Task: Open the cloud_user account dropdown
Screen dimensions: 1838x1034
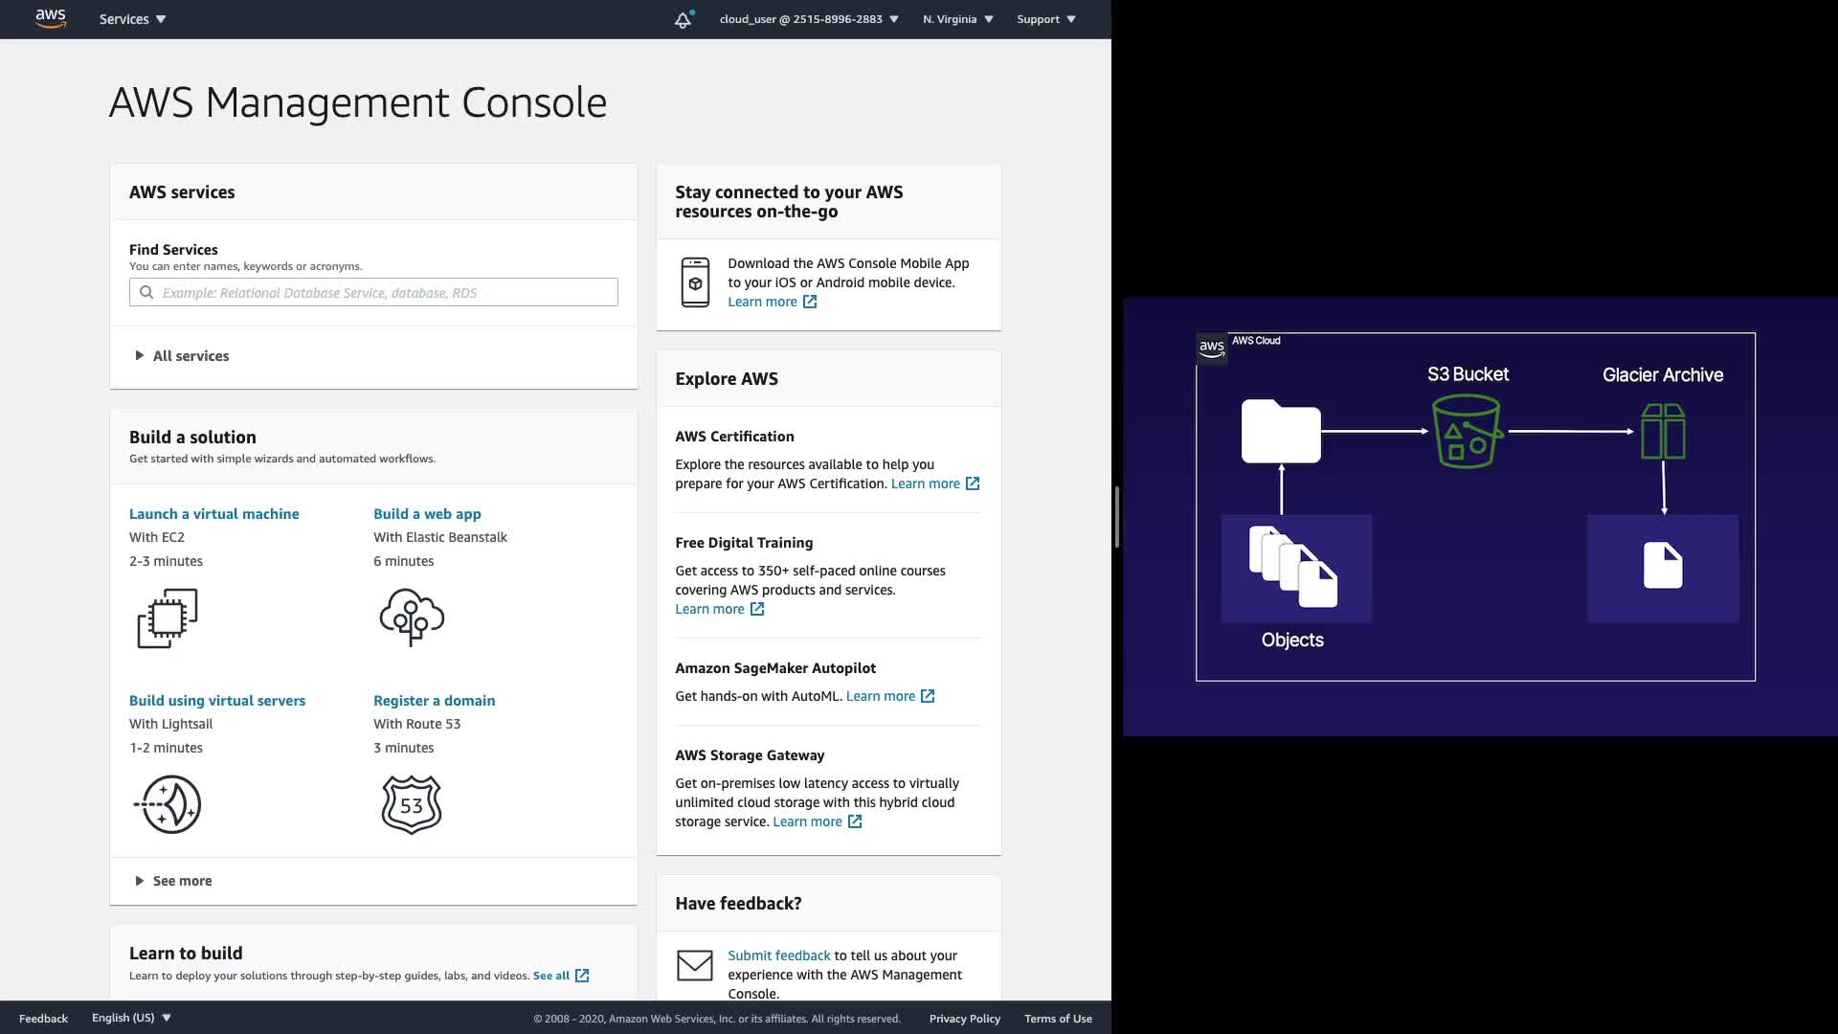Action: 809,19
